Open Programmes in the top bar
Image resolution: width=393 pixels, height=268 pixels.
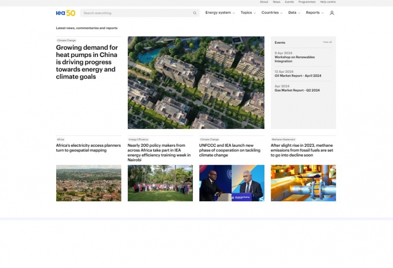pyautogui.click(x=307, y=2)
